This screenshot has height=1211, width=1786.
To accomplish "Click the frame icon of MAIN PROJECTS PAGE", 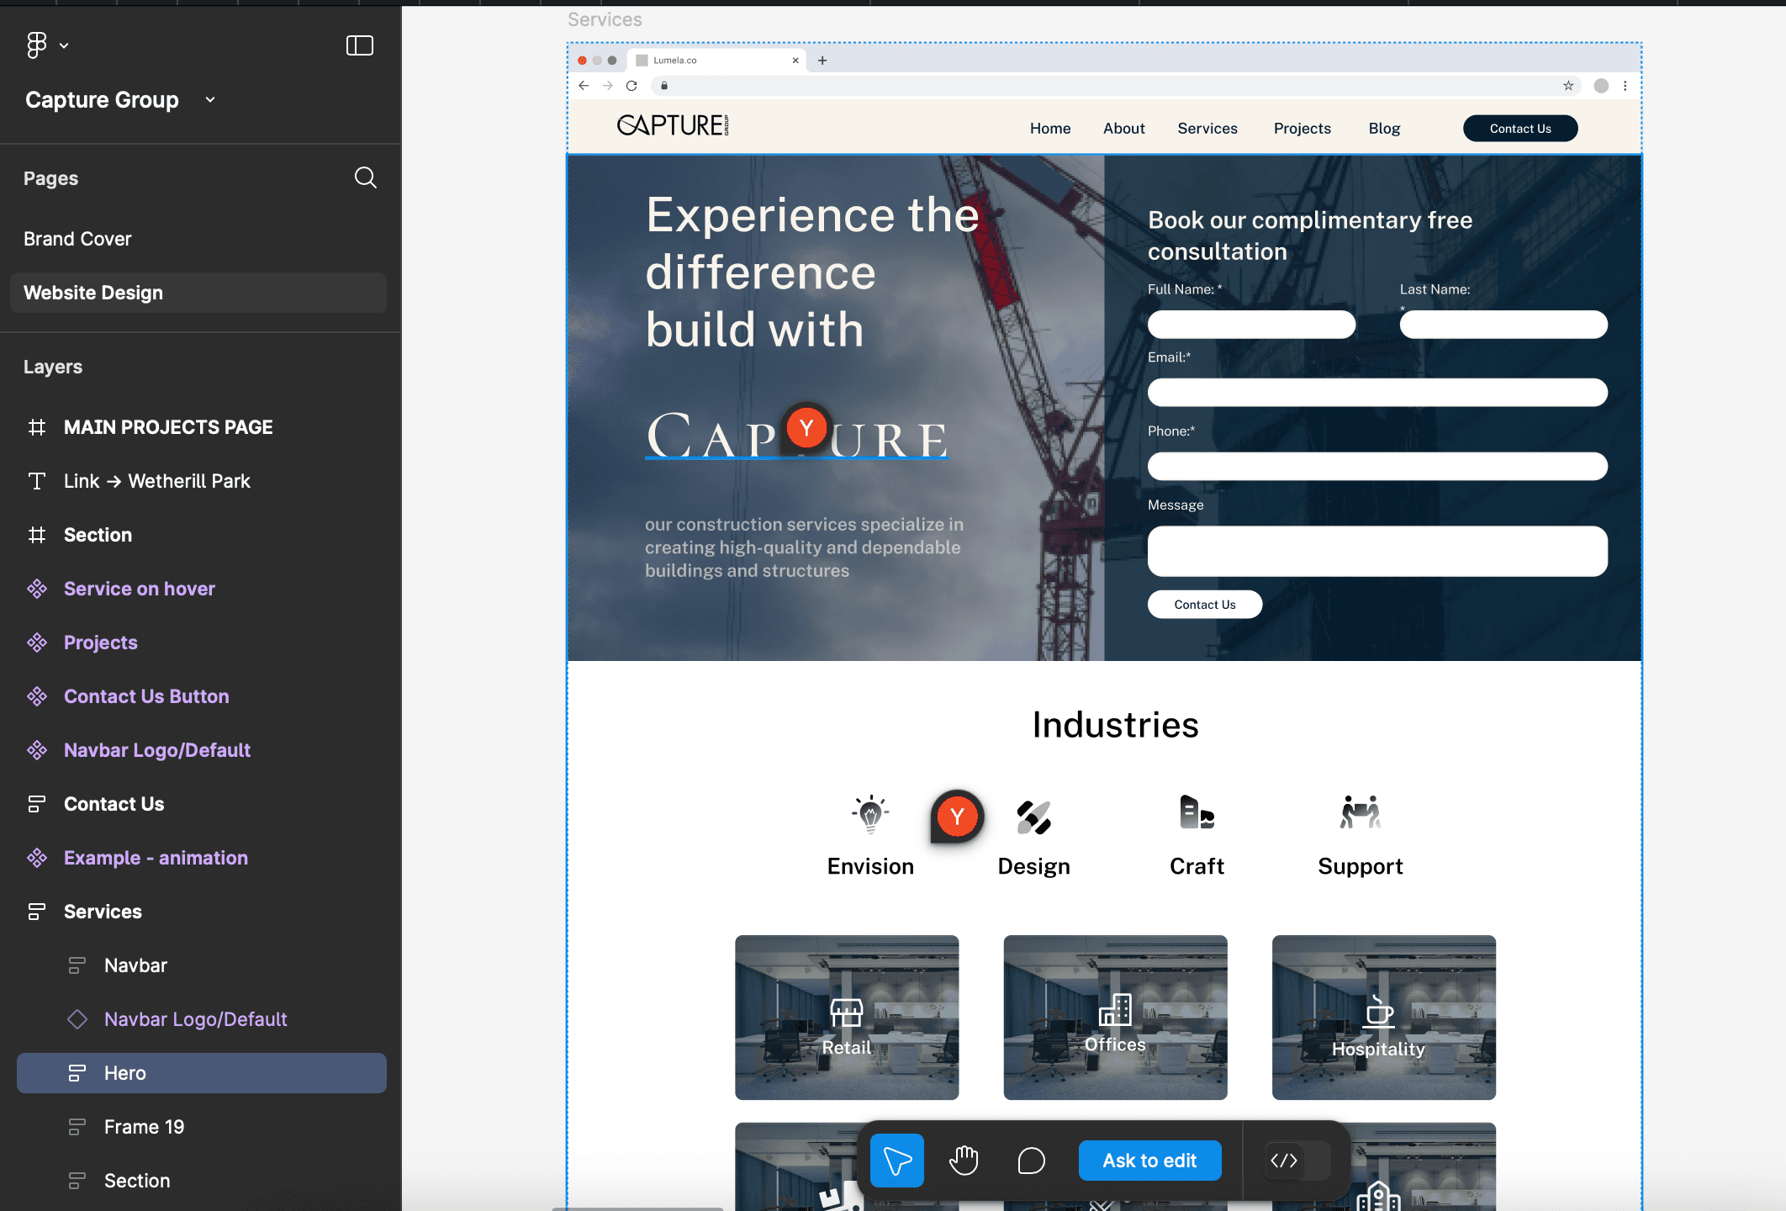I will point(37,427).
